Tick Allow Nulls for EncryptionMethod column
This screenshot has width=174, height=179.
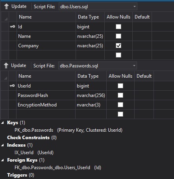[120, 105]
